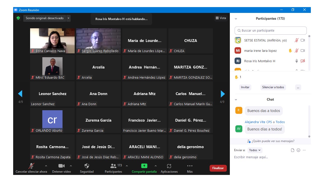
Task: Click chat message "Buenos das a todos"
Action: coord(264,111)
